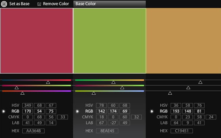Click the red swatch's top blue-to-red slider handle
Image resolution: width=221 pixels, height=138 pixels.
[x=48, y=82]
